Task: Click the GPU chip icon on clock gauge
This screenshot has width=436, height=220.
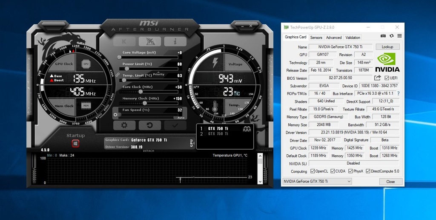Action: [x=86, y=64]
